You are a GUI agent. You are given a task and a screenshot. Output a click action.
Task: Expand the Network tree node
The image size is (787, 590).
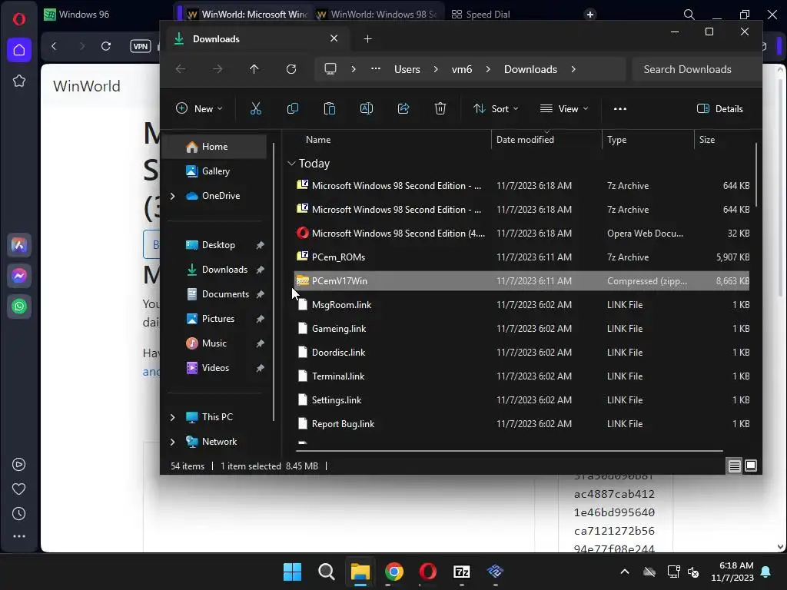coord(173,442)
